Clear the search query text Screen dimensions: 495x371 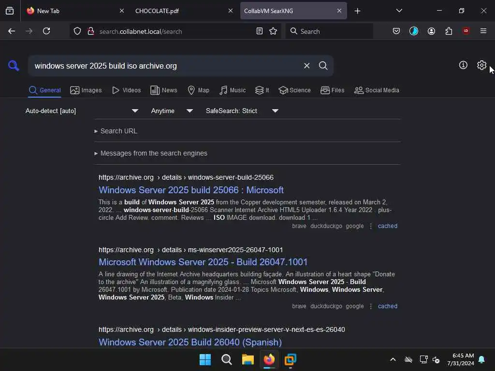point(306,66)
